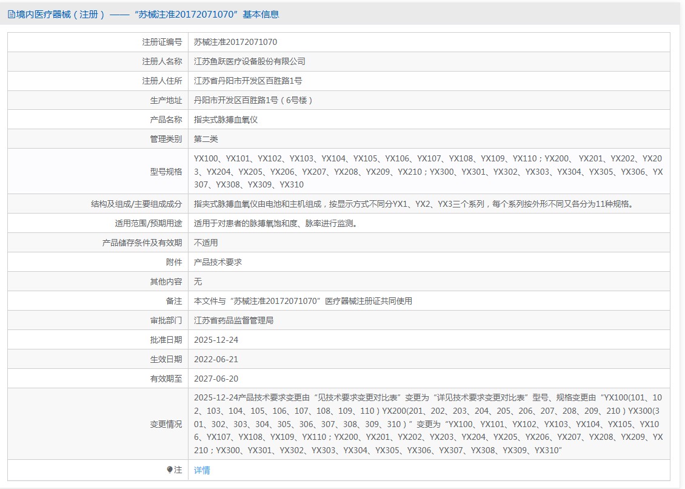685x489 pixels.
Task: Click the 产品名称 label
Action: pos(166,120)
